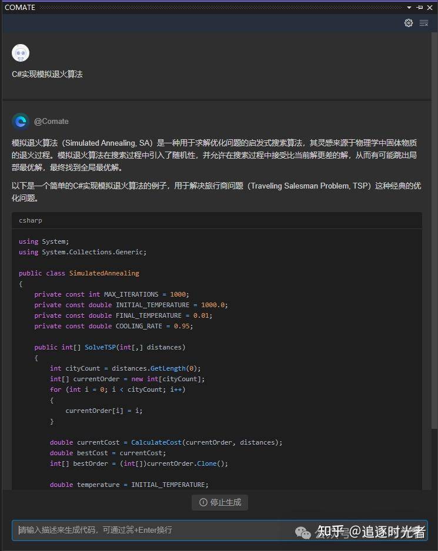The width and height of the screenshot is (438, 551).
Task: Click the cityCount declaration line
Action: (x=125, y=368)
